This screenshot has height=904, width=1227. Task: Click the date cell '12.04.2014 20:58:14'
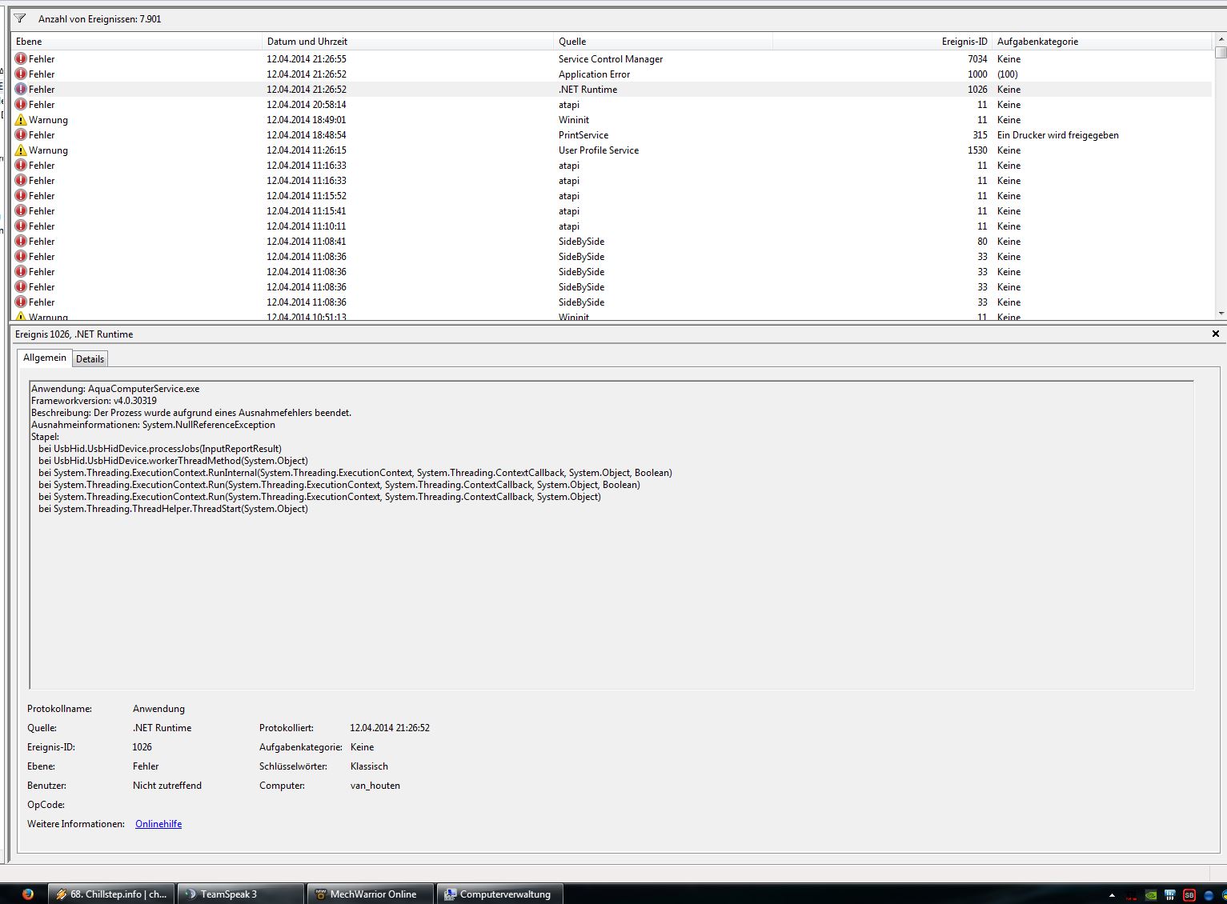pyautogui.click(x=307, y=105)
